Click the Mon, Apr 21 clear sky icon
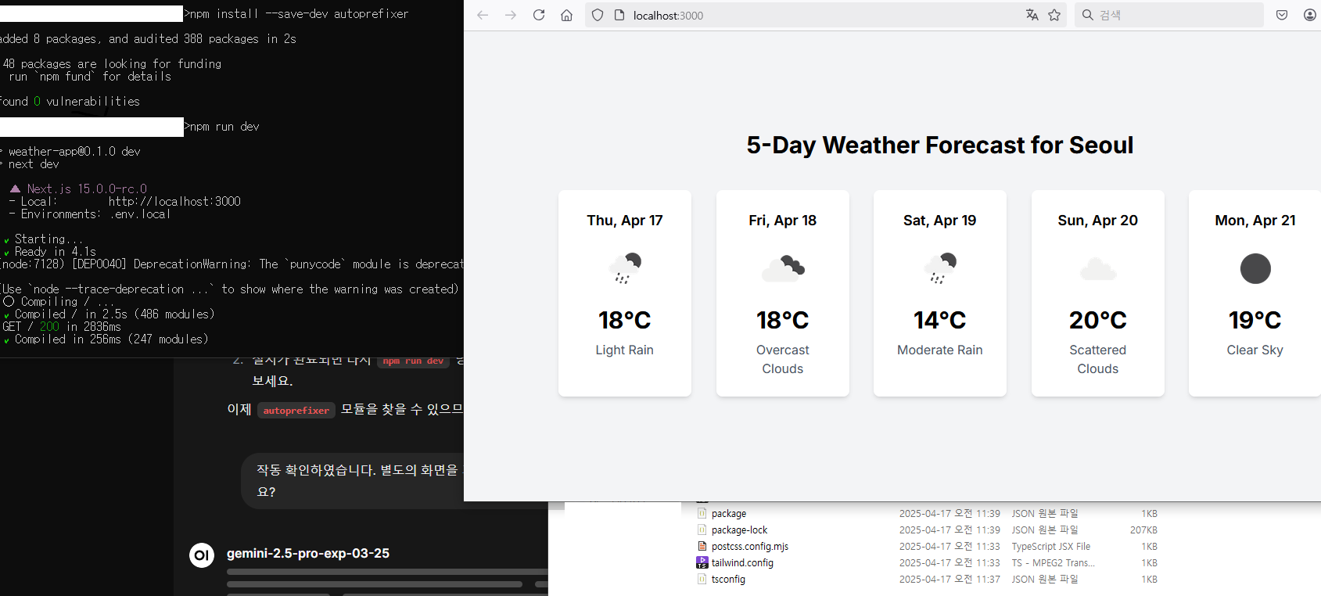The height and width of the screenshot is (596, 1321). pyautogui.click(x=1255, y=268)
